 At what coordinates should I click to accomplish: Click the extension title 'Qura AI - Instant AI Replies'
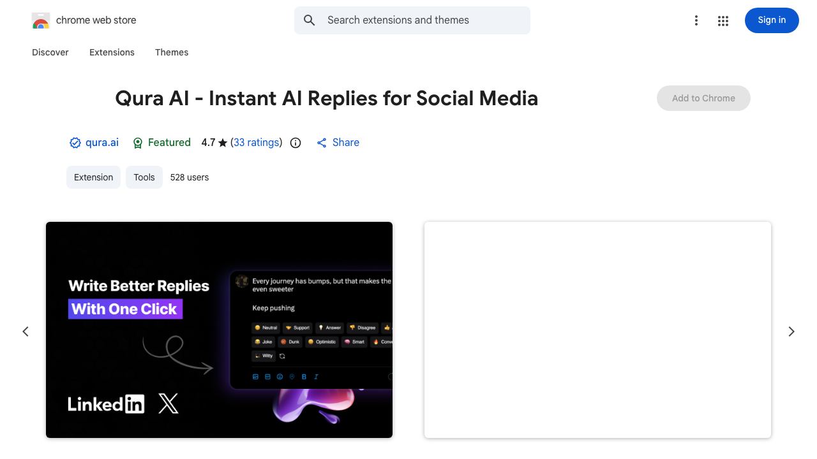pos(327,98)
